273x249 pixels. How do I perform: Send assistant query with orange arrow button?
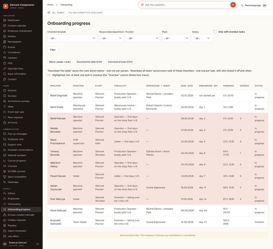233,5
